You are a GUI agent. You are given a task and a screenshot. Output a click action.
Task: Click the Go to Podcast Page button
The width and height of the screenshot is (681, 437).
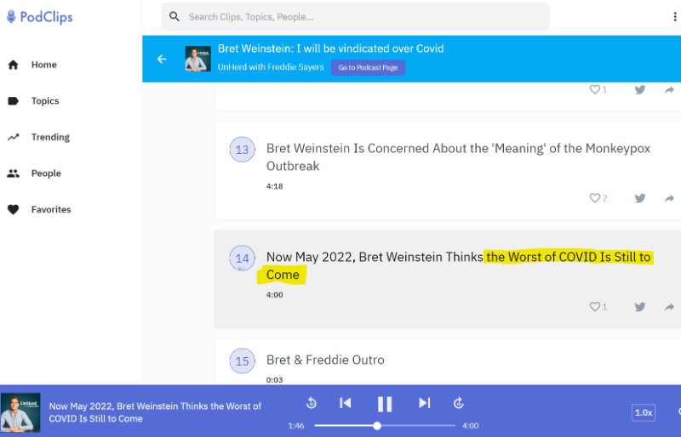[368, 68]
